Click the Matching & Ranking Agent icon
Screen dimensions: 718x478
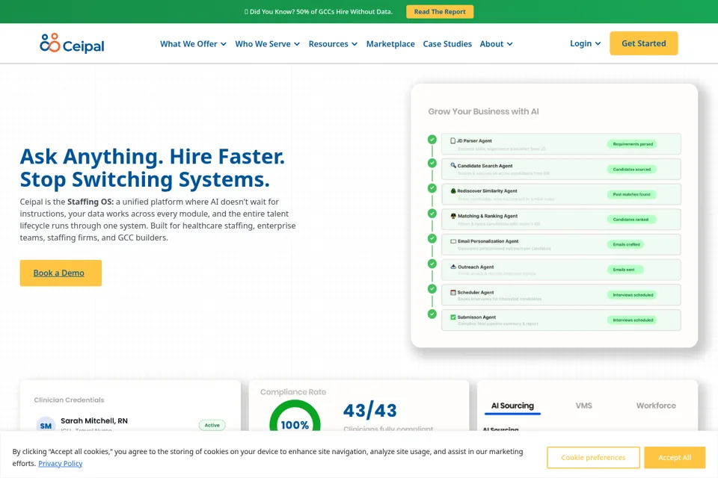(x=453, y=216)
